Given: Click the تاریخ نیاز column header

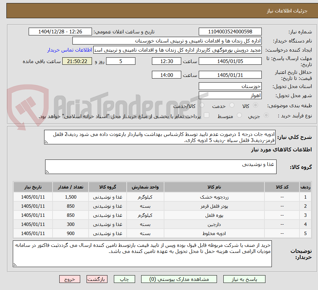Looking at the screenshot, I should point(33,187).
